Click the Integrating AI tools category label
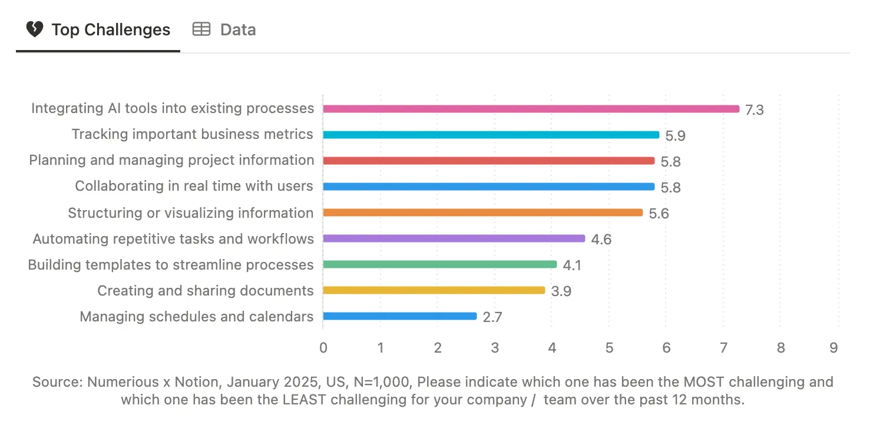 tap(173, 108)
